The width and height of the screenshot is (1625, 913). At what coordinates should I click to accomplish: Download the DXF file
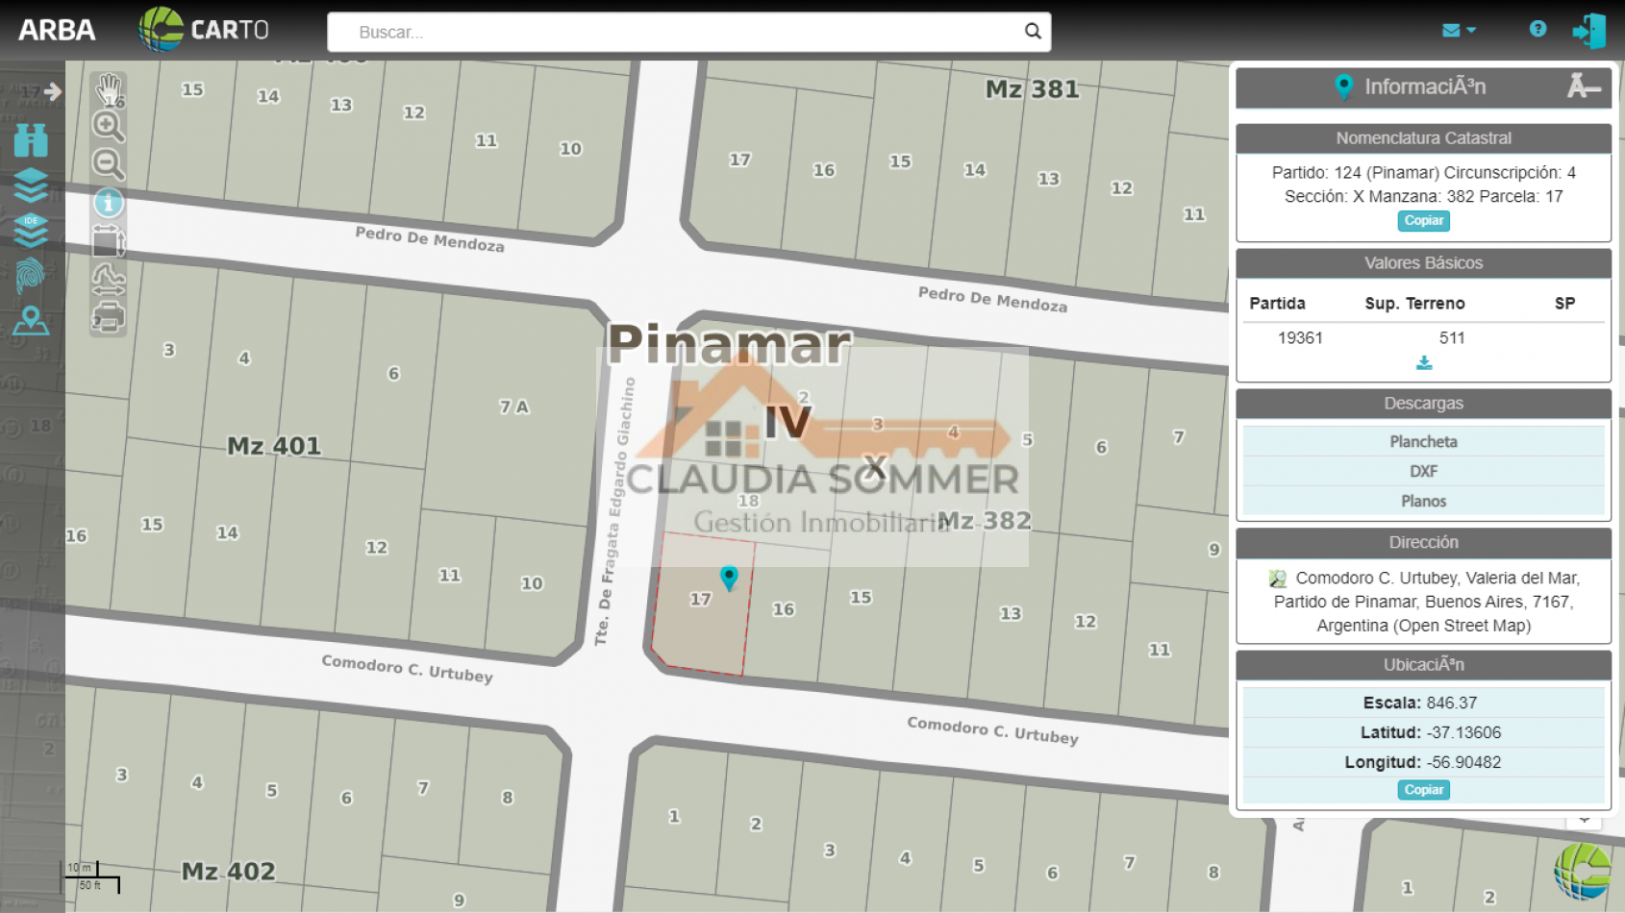point(1424,471)
